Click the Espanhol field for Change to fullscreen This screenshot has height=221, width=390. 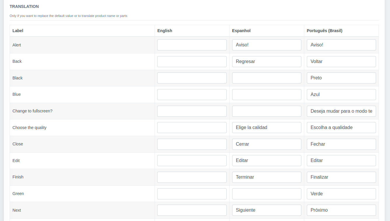point(267,111)
